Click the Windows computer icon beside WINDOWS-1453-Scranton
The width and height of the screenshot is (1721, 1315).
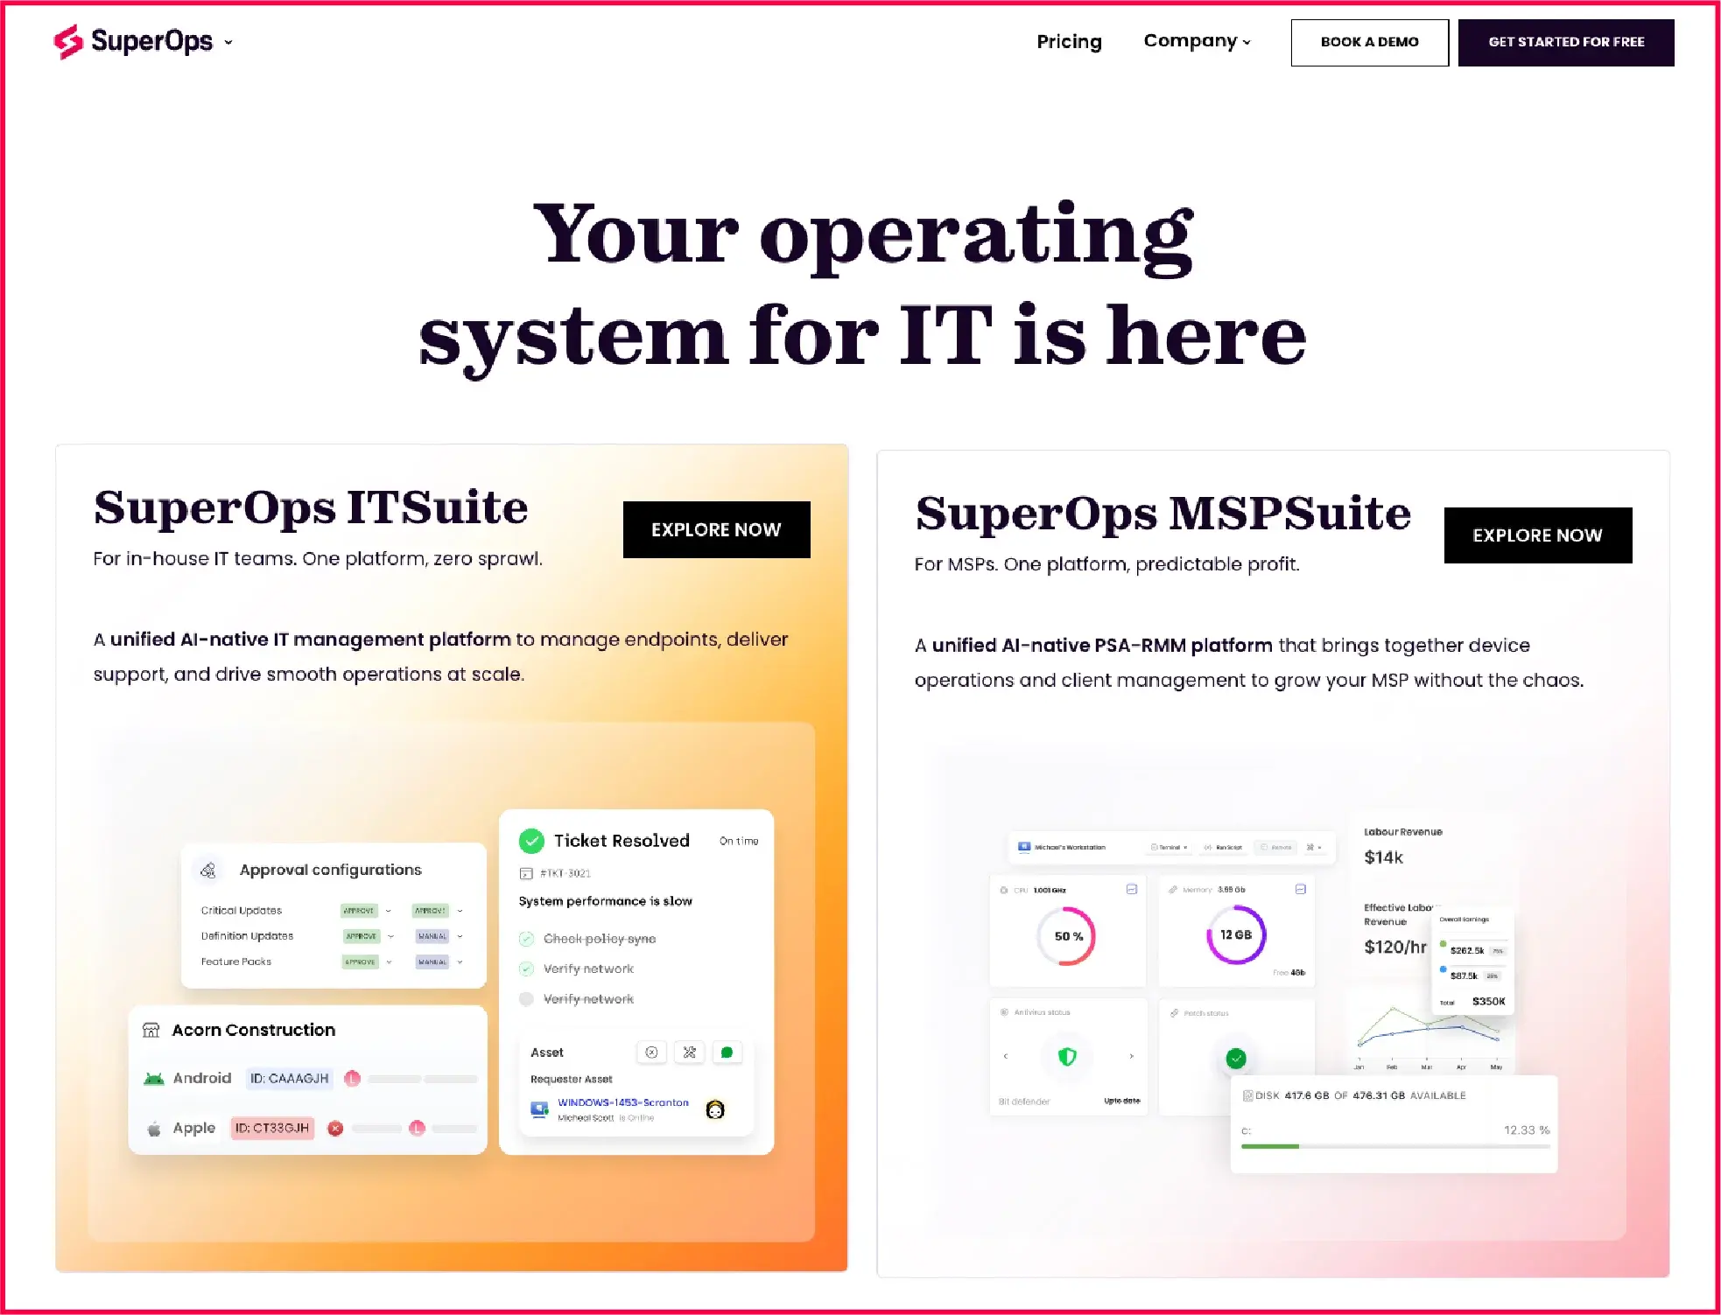(x=540, y=1109)
